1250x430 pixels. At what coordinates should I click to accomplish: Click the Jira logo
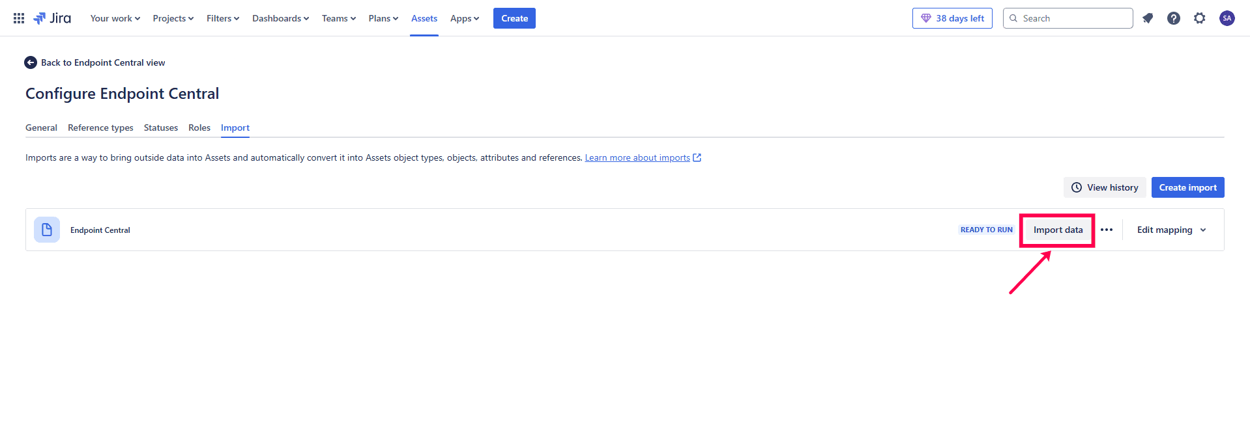[52, 18]
